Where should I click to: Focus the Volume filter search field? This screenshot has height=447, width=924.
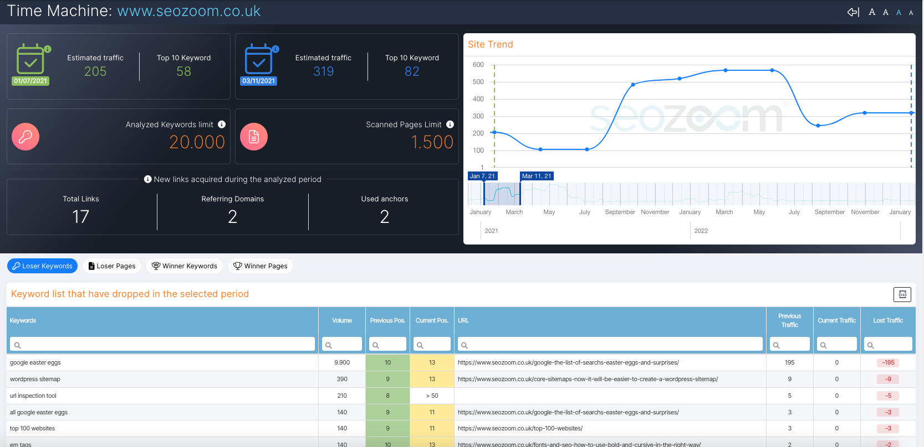pyautogui.click(x=342, y=344)
